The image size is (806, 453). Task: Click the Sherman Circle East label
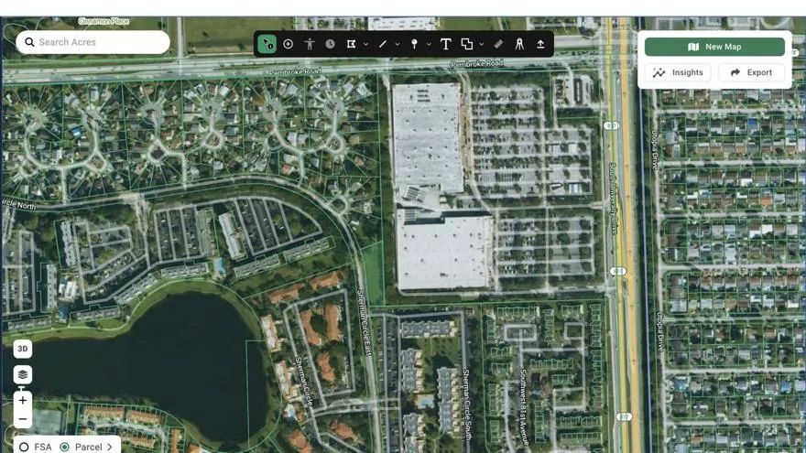[364, 322]
